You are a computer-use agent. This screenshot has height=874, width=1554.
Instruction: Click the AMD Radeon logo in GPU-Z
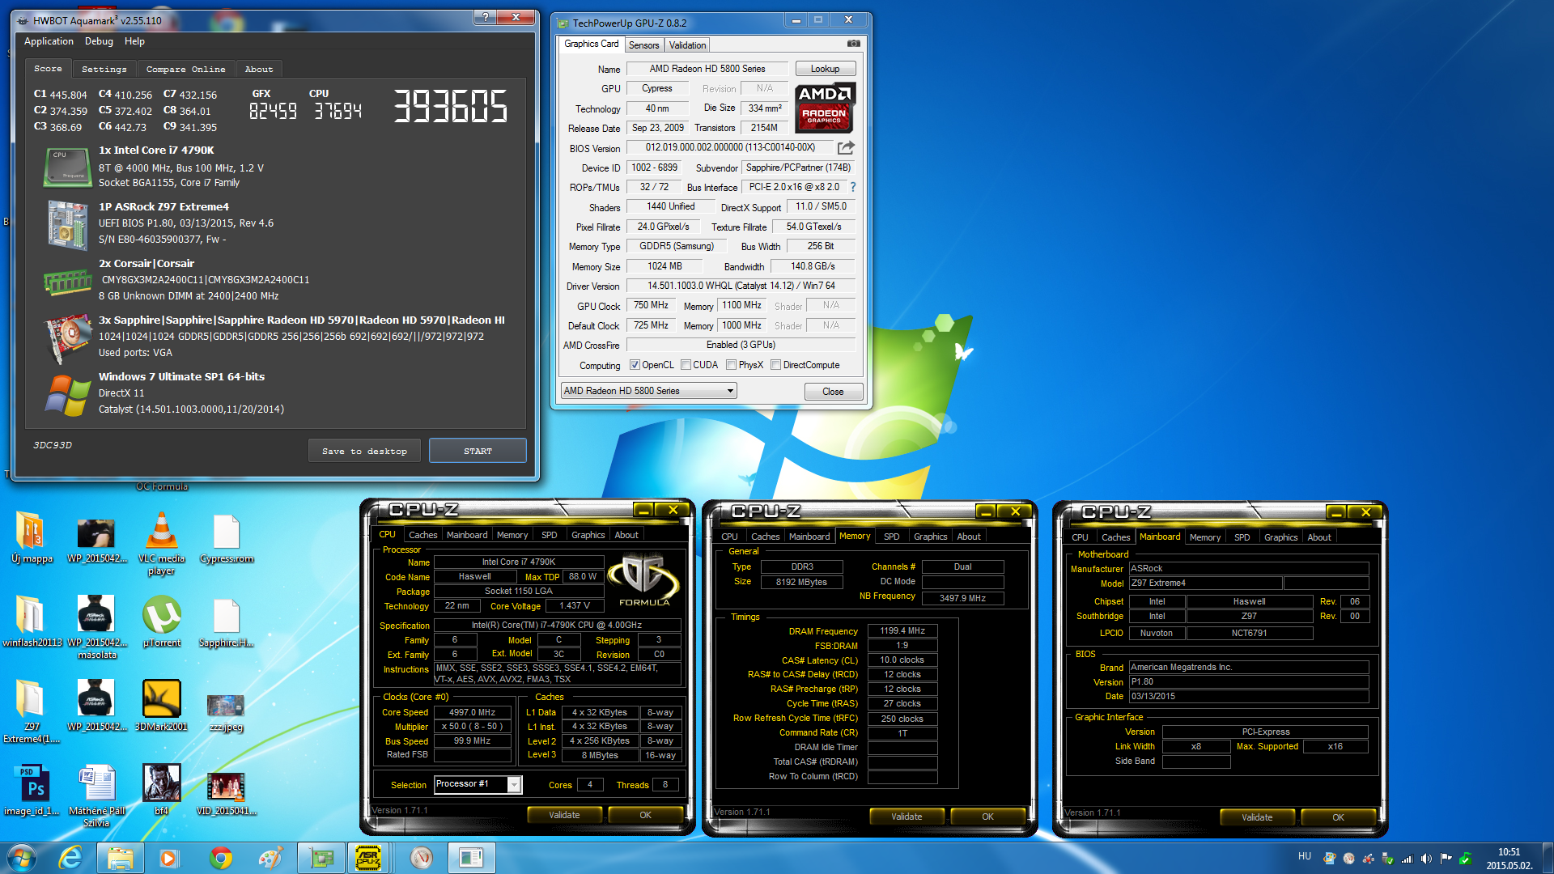(x=824, y=108)
